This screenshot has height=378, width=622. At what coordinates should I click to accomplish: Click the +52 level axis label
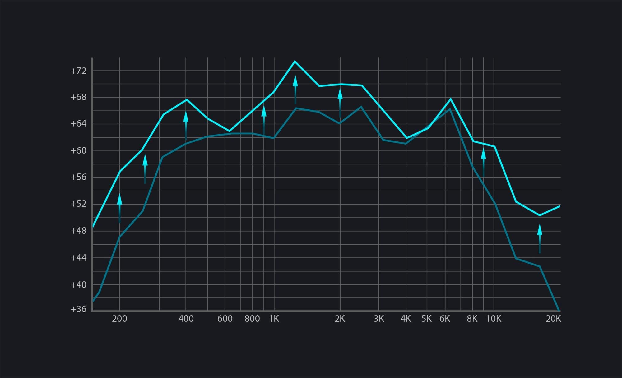click(78, 204)
